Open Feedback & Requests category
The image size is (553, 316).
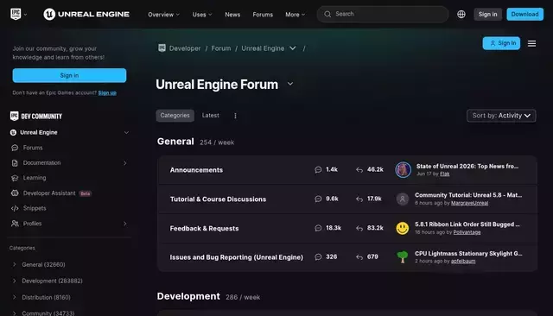pos(204,228)
